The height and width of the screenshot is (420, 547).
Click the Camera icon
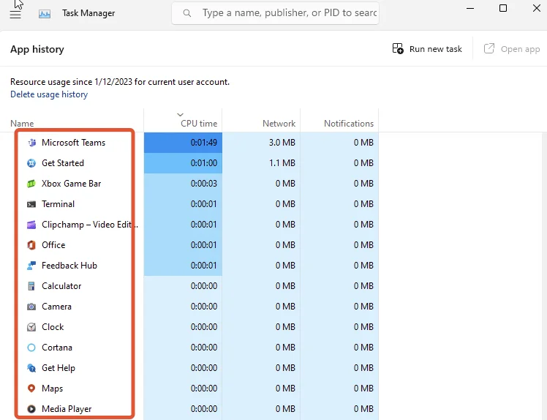pyautogui.click(x=31, y=307)
